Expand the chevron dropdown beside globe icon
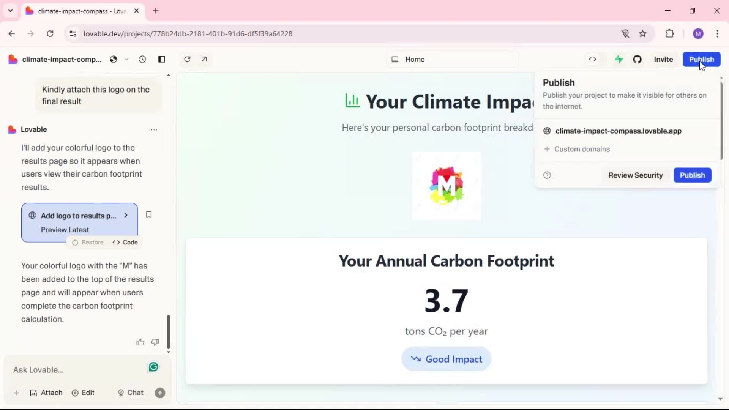 point(126,59)
